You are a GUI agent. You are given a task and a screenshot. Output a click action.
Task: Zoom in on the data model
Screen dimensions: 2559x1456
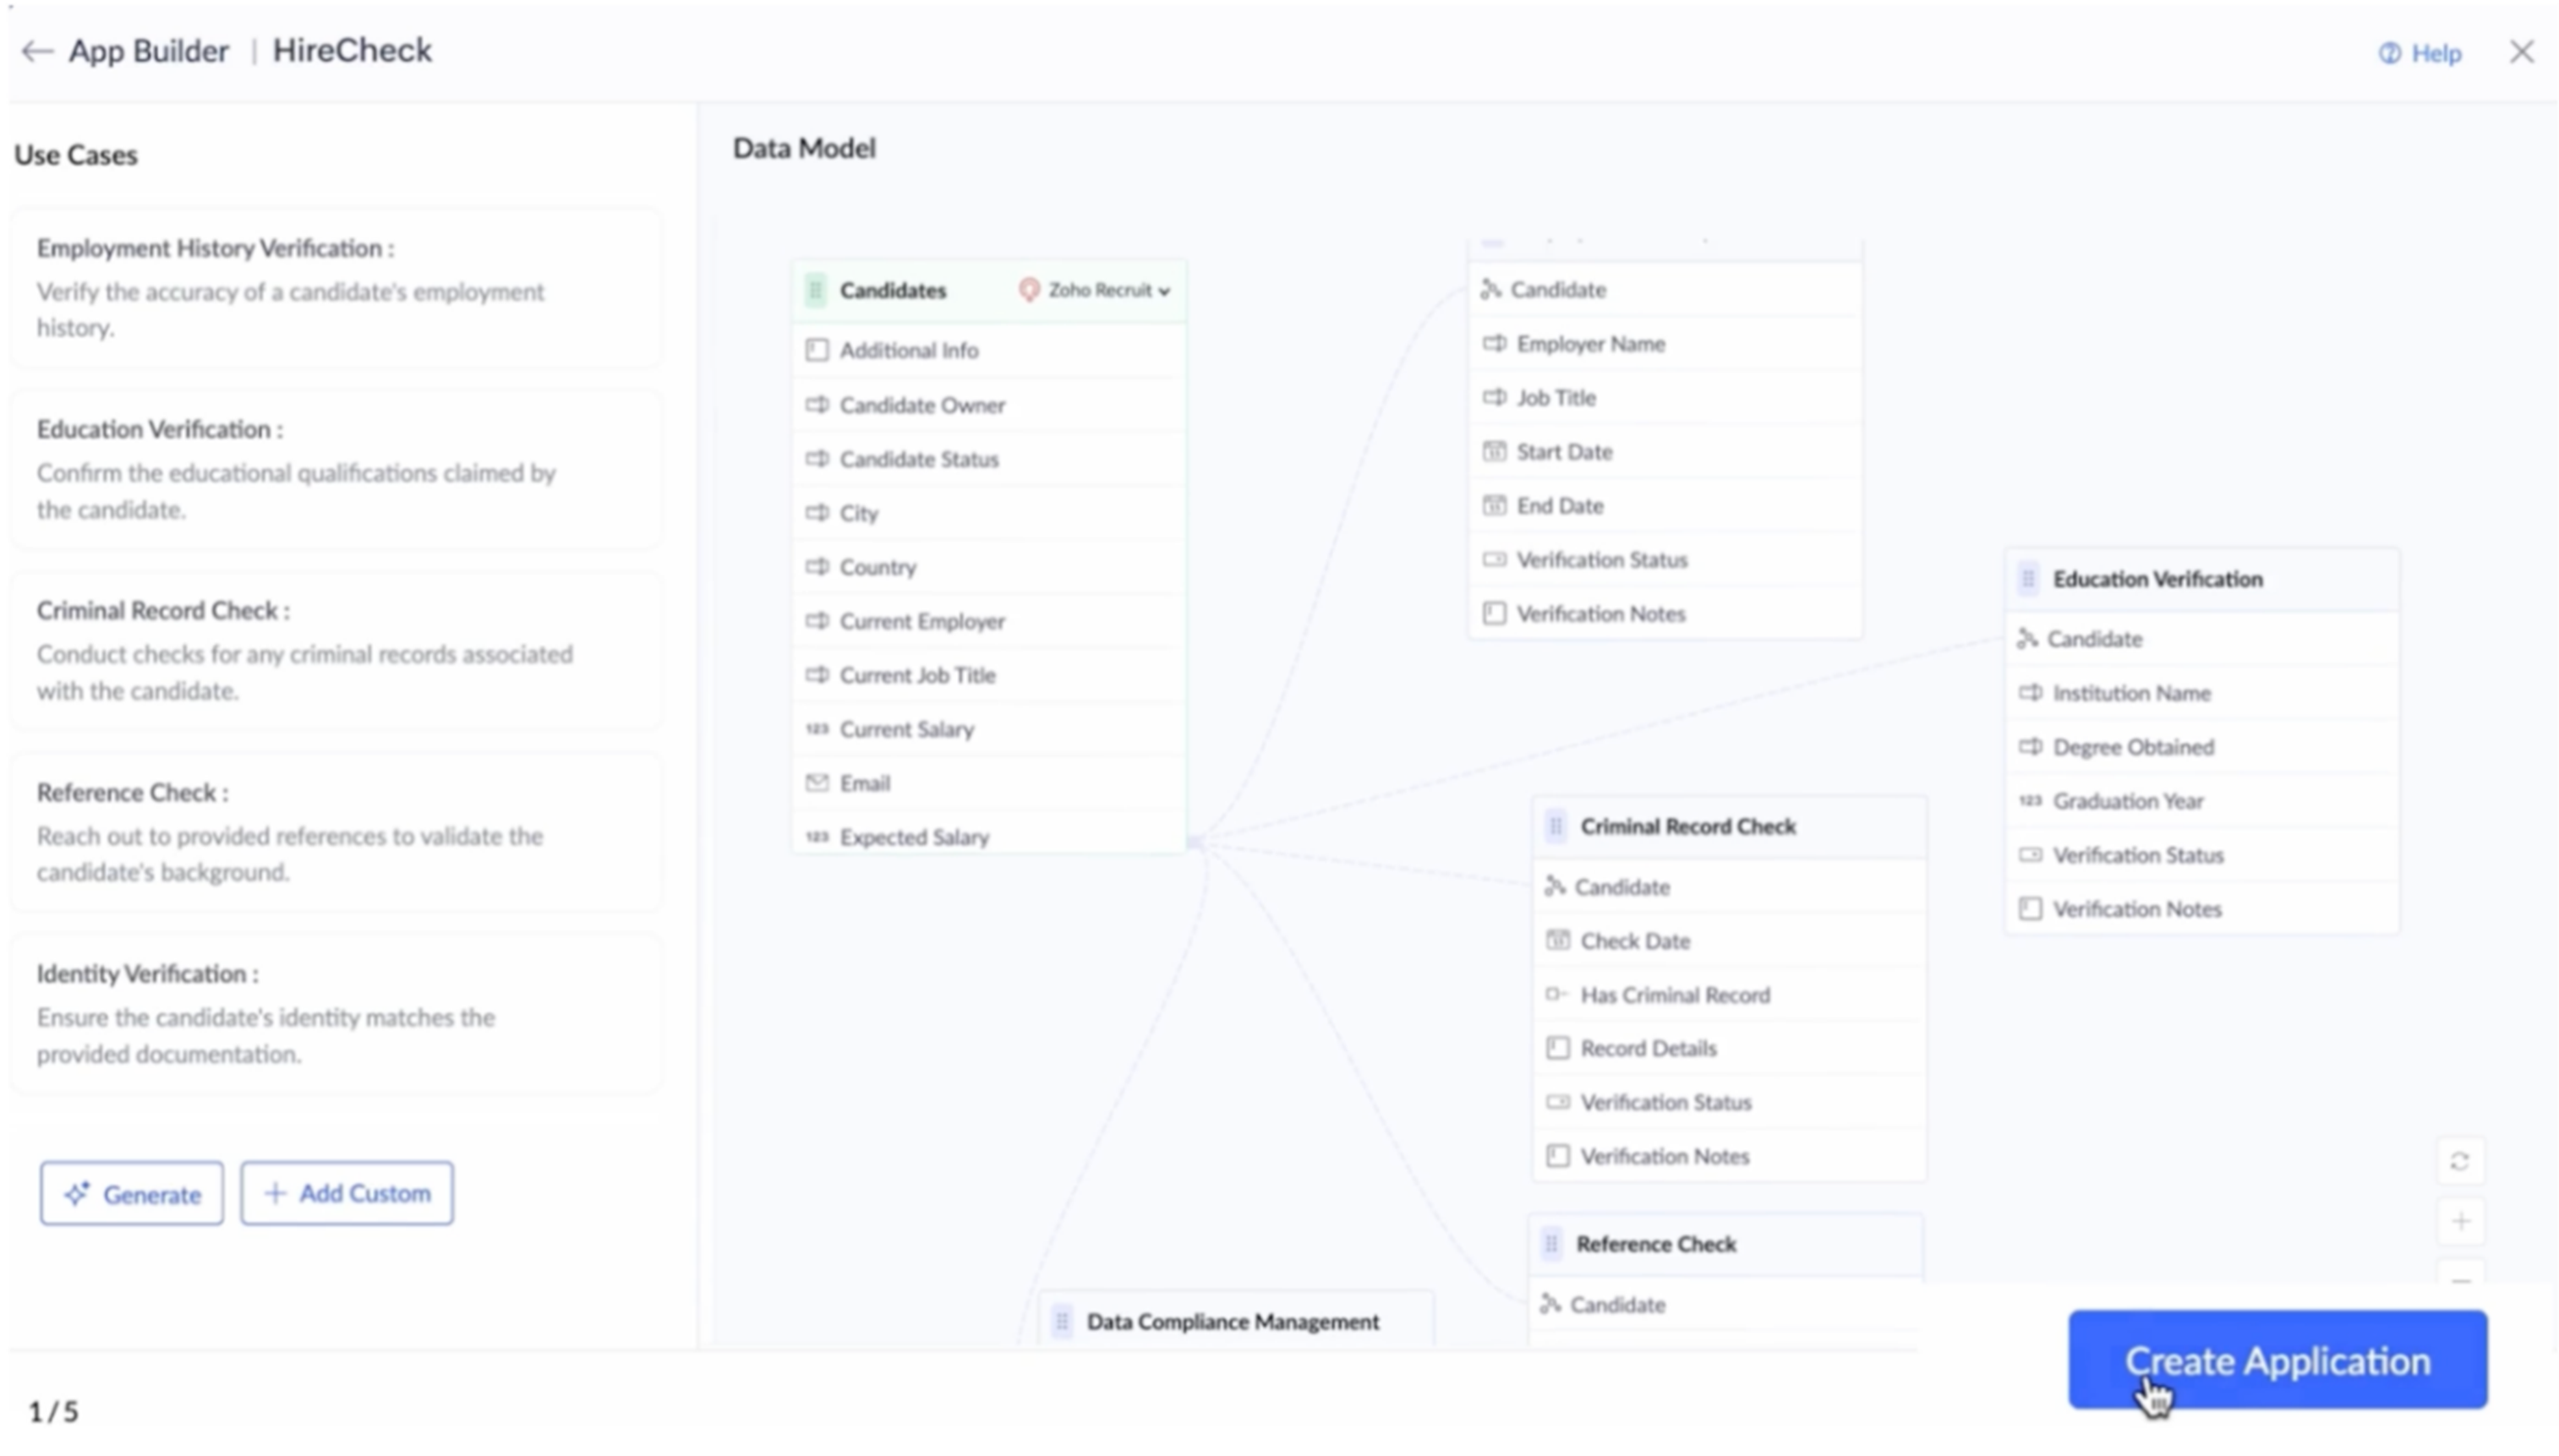pyautogui.click(x=2462, y=1220)
